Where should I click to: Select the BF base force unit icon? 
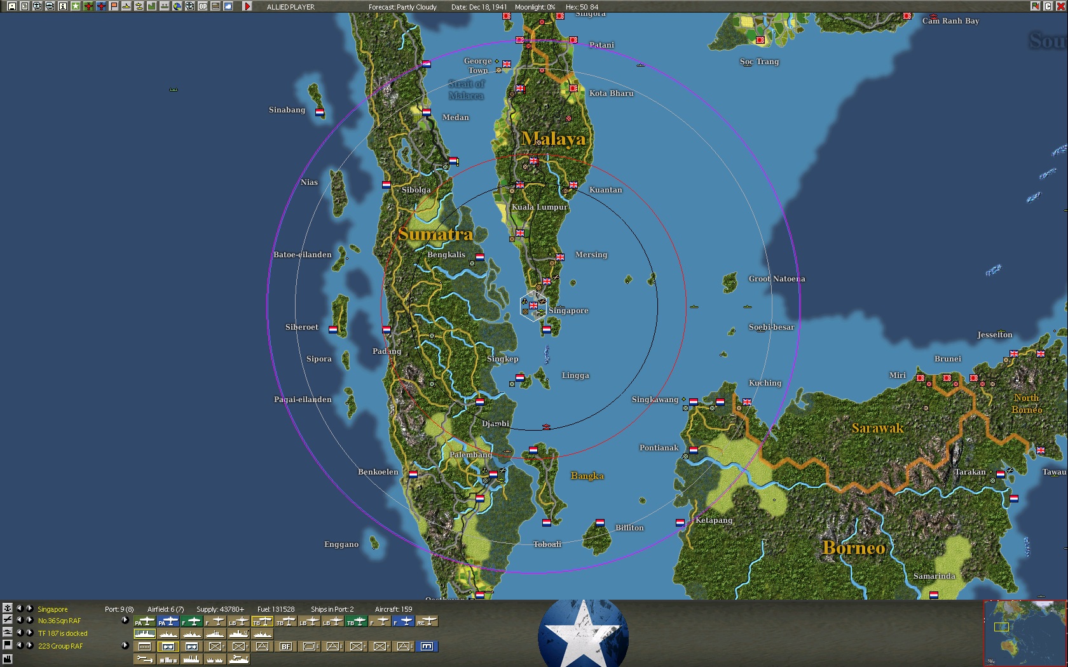tap(285, 647)
